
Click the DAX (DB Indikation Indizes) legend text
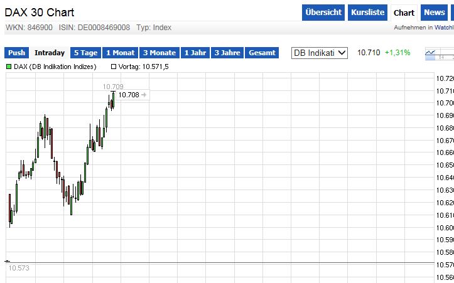pyautogui.click(x=55, y=67)
